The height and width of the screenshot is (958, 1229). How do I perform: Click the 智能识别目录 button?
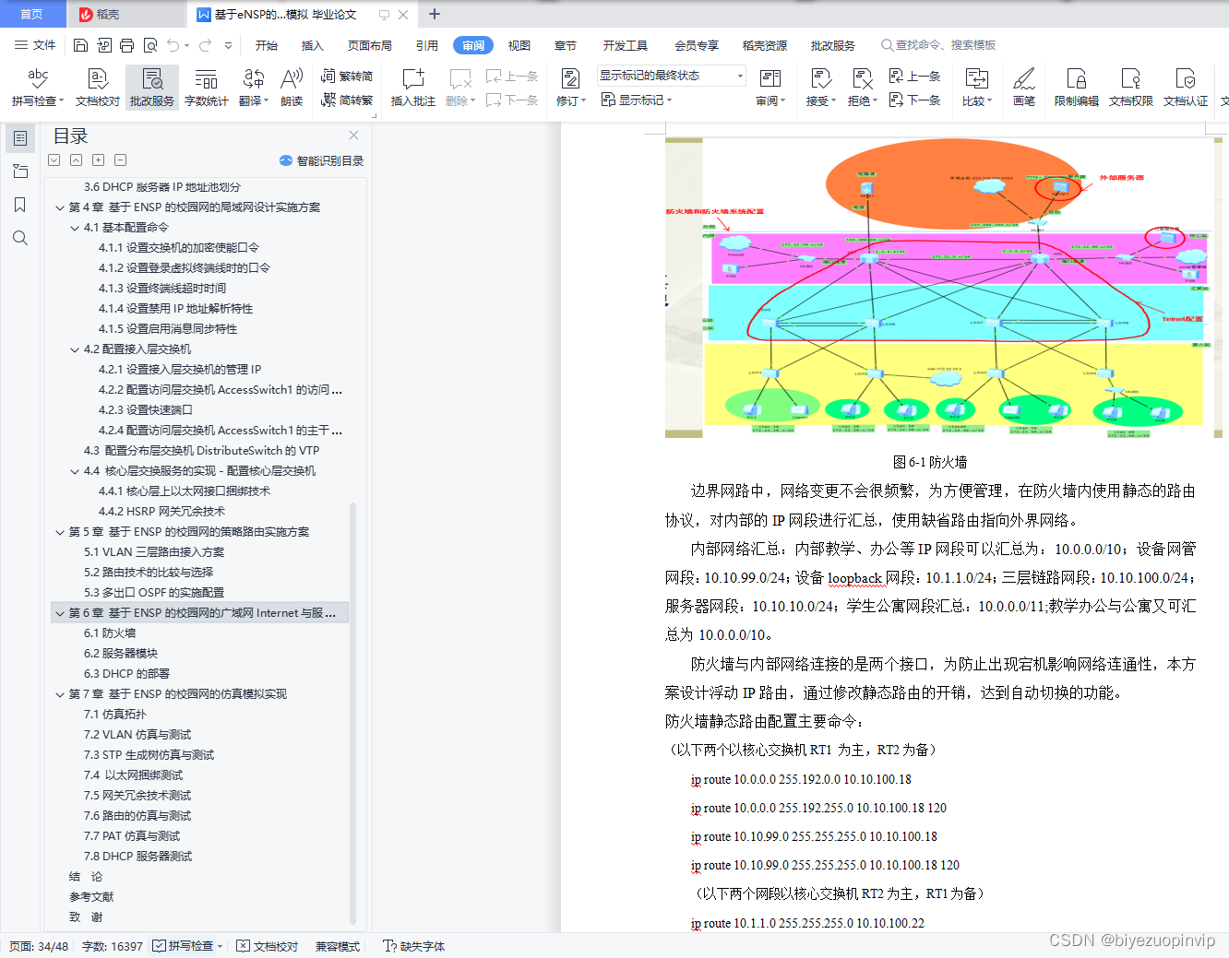point(321,160)
